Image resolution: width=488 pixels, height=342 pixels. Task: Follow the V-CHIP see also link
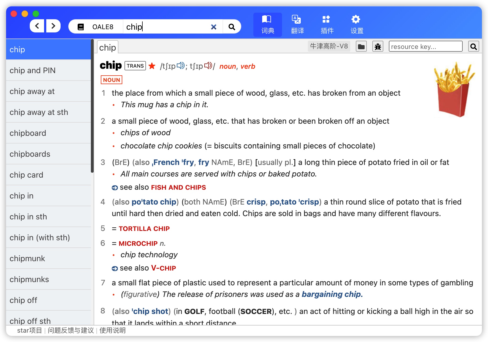point(164,268)
